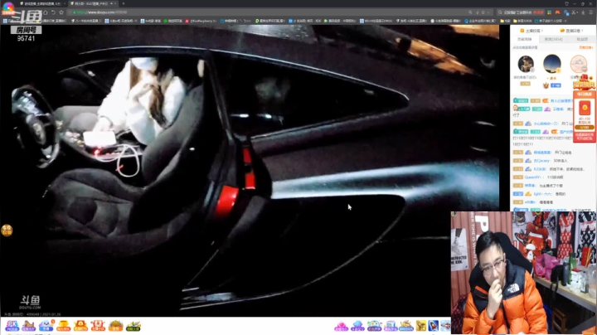Screen dimensions: 597x335
Task: Click the gold coin badge at video edge
Action: point(7,231)
